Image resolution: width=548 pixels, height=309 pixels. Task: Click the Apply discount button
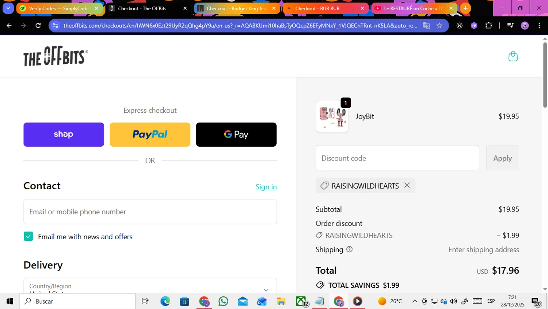coord(502,158)
